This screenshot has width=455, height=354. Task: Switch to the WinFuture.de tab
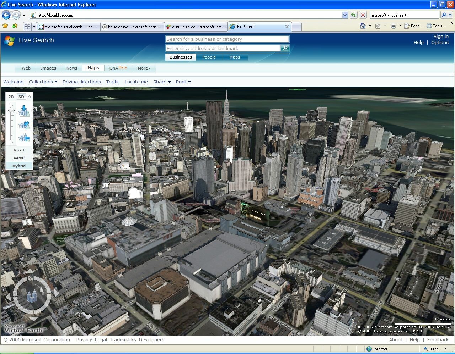click(196, 27)
